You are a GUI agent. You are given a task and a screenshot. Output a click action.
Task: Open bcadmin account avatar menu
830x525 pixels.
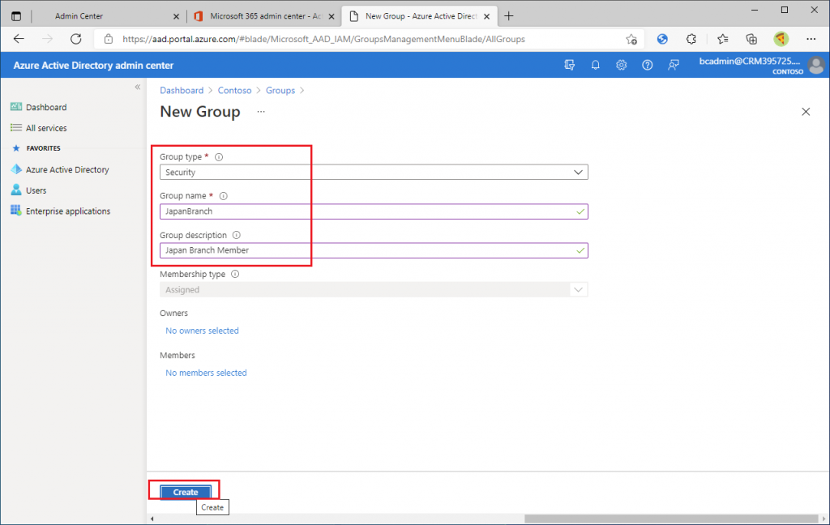816,65
